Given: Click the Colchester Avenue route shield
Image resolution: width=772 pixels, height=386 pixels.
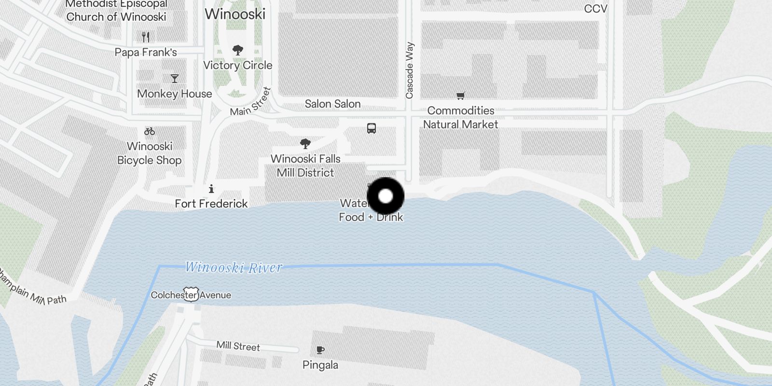Looking at the screenshot, I should click(191, 294).
